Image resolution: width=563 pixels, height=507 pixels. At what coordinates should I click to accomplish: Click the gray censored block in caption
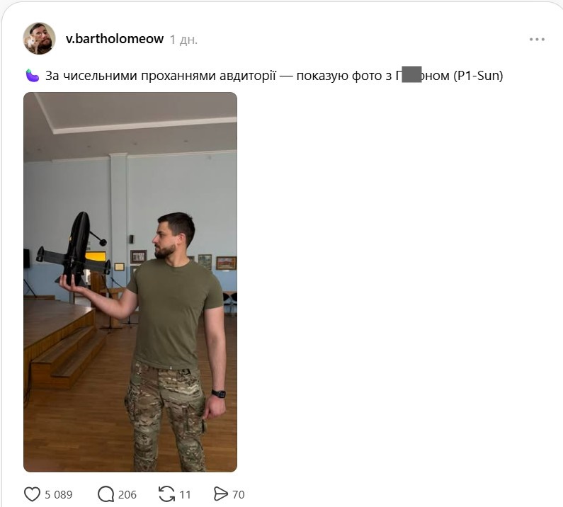pyautogui.click(x=411, y=74)
